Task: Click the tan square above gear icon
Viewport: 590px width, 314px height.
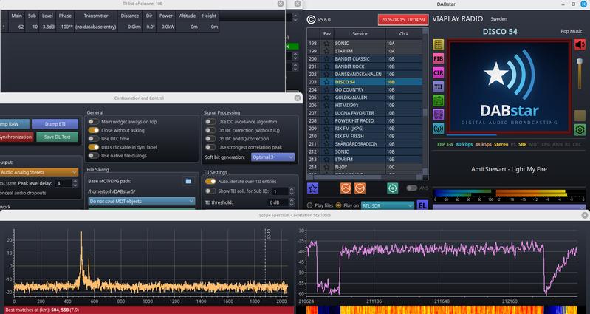Action: tap(580, 115)
